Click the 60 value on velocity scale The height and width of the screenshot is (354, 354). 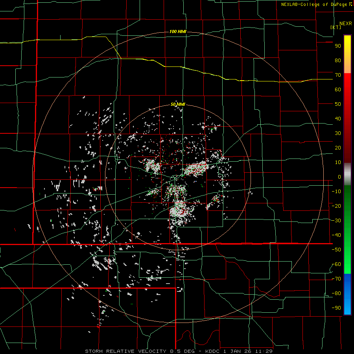338,90
